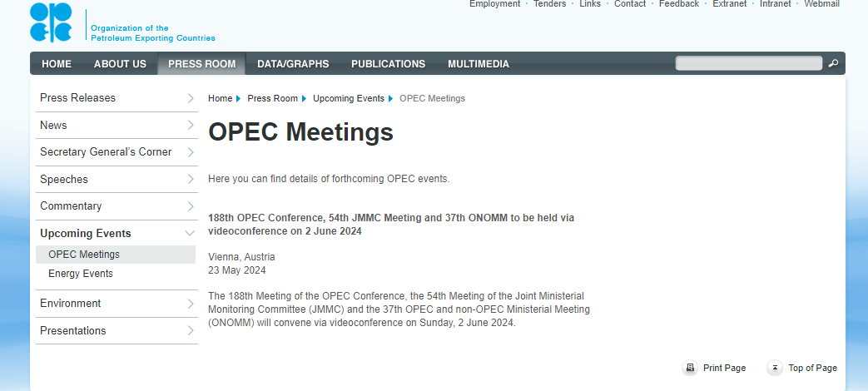The width and height of the screenshot is (868, 391).
Task: Click the arrow icon beside Commentary
Action: pyautogui.click(x=191, y=206)
